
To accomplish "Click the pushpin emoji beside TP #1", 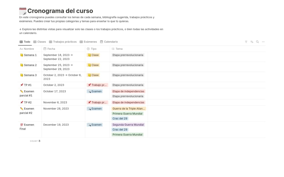I will 22,85.
